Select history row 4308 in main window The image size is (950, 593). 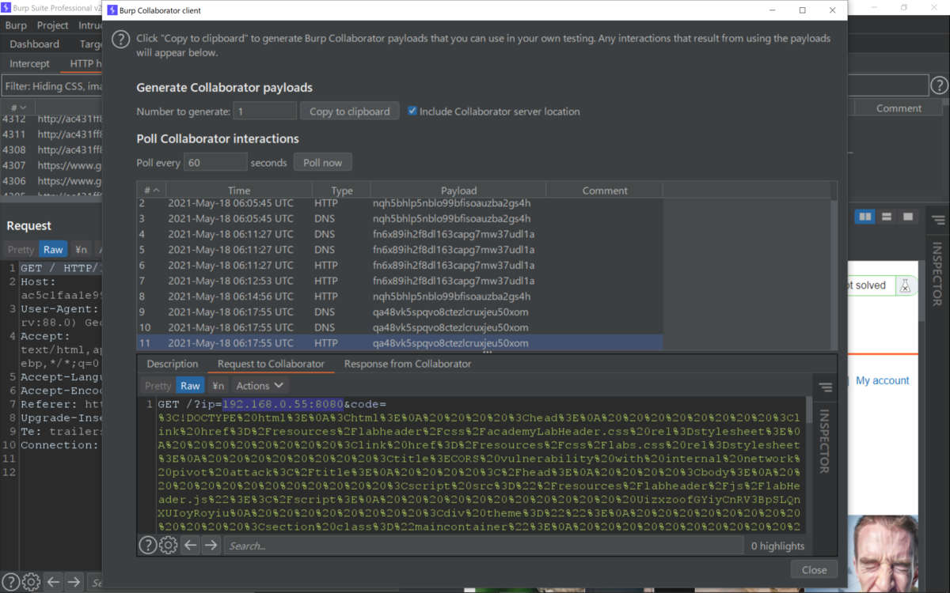pos(51,149)
